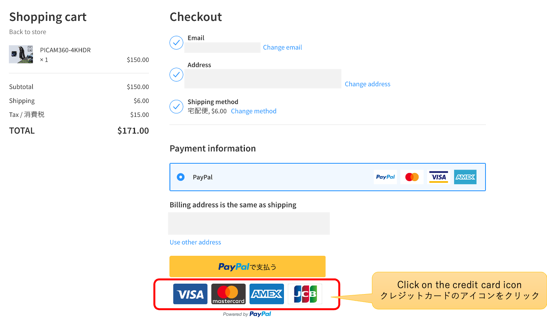547x327 pixels.
Task: Click the blue AMEX icon beside the Visa logo
Action: [x=465, y=177]
